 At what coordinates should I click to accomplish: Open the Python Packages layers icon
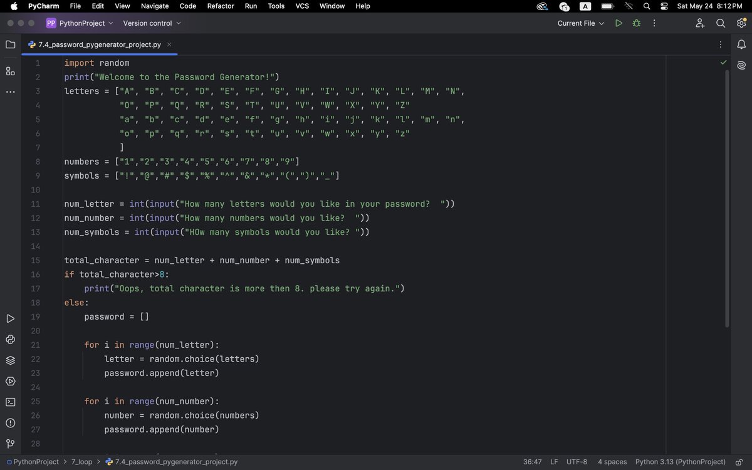point(10,360)
